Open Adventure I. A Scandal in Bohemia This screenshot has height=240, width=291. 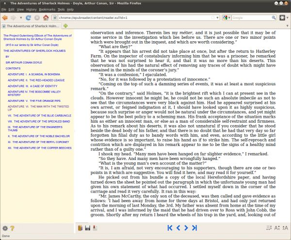[34, 74]
